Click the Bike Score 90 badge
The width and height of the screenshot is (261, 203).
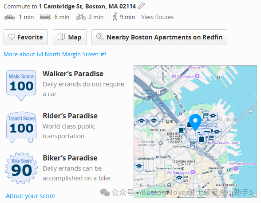click(x=21, y=168)
